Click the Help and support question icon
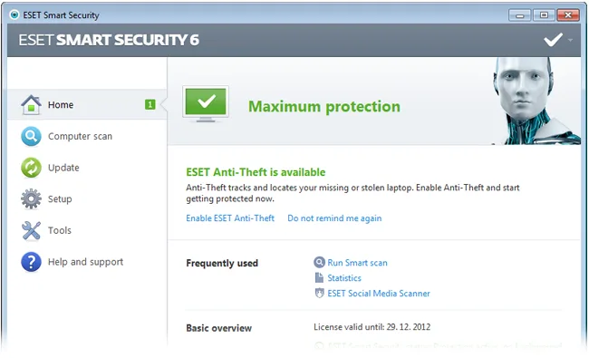Screen dimensions: 589x358 31,262
